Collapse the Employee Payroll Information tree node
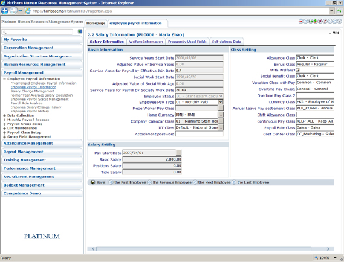 (x=4, y=79)
